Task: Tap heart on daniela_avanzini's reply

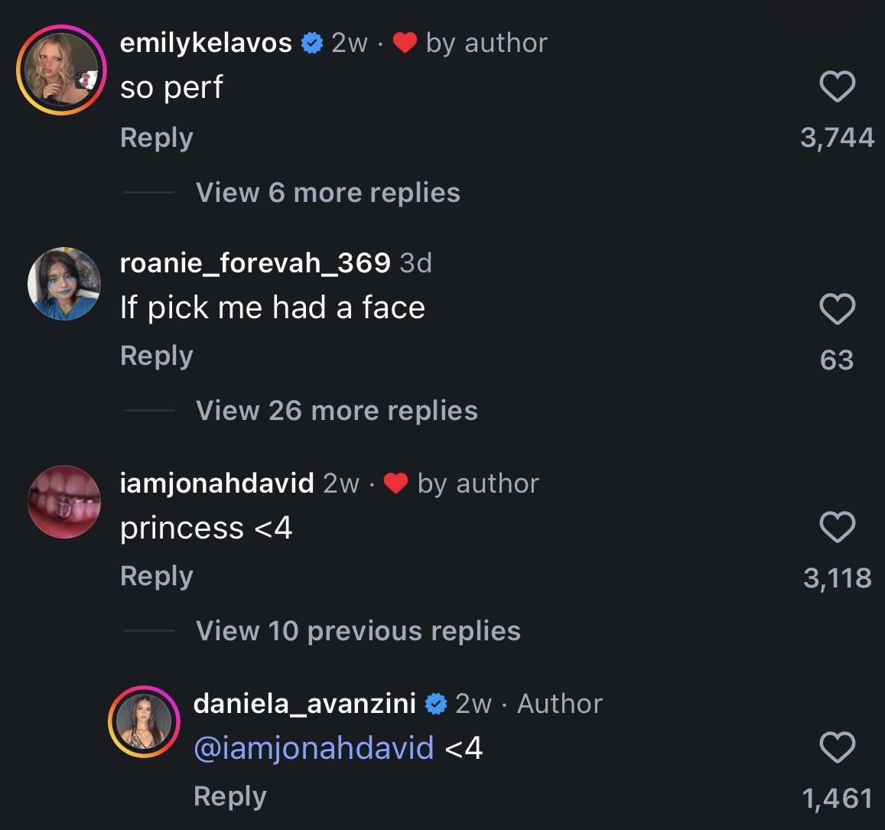Action: [837, 747]
